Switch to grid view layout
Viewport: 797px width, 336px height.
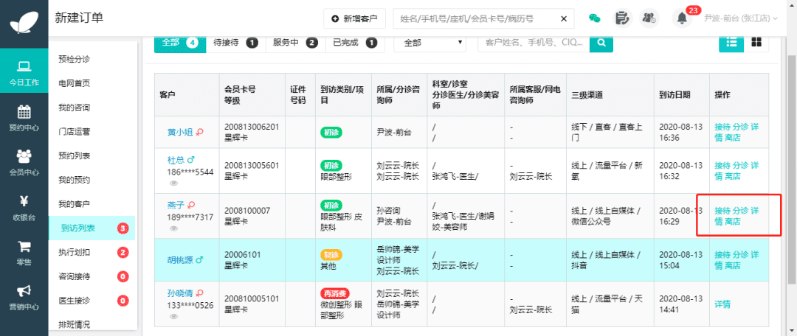[x=756, y=43]
